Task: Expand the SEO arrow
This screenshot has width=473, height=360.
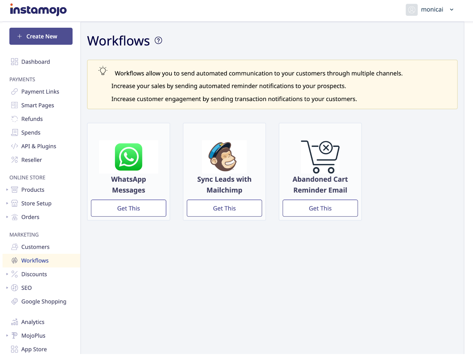Action: [7, 288]
